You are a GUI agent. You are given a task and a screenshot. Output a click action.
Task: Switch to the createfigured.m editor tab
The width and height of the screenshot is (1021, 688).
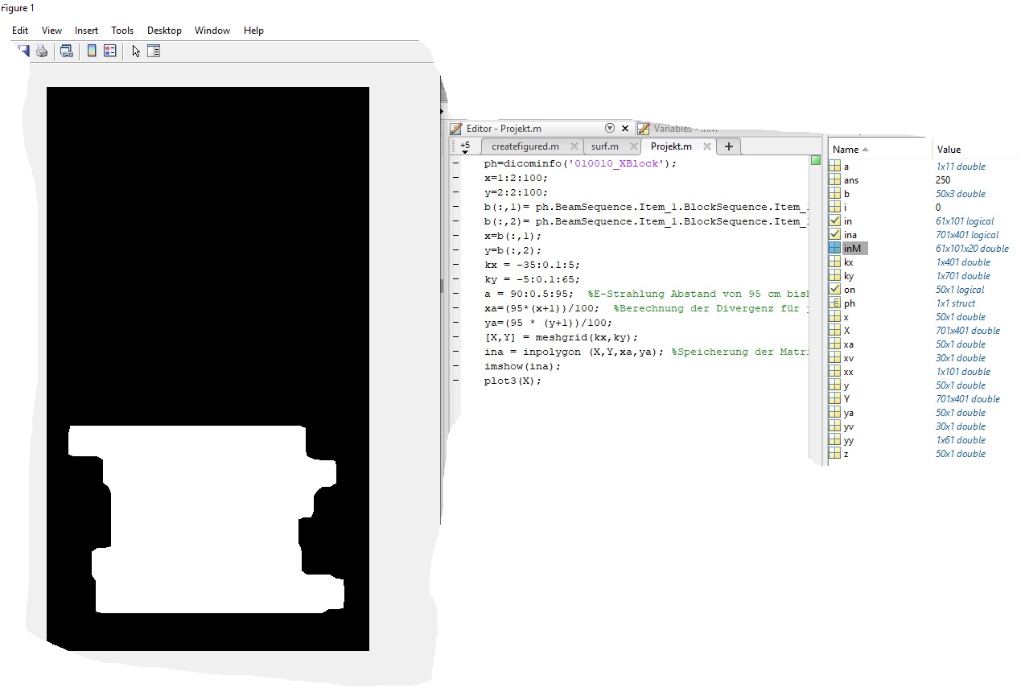coord(525,146)
